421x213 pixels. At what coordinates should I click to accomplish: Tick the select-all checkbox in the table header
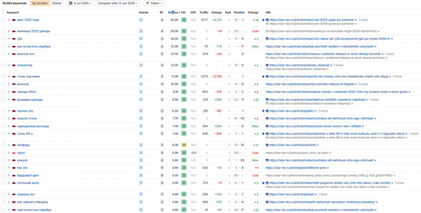pyautogui.click(x=3, y=12)
